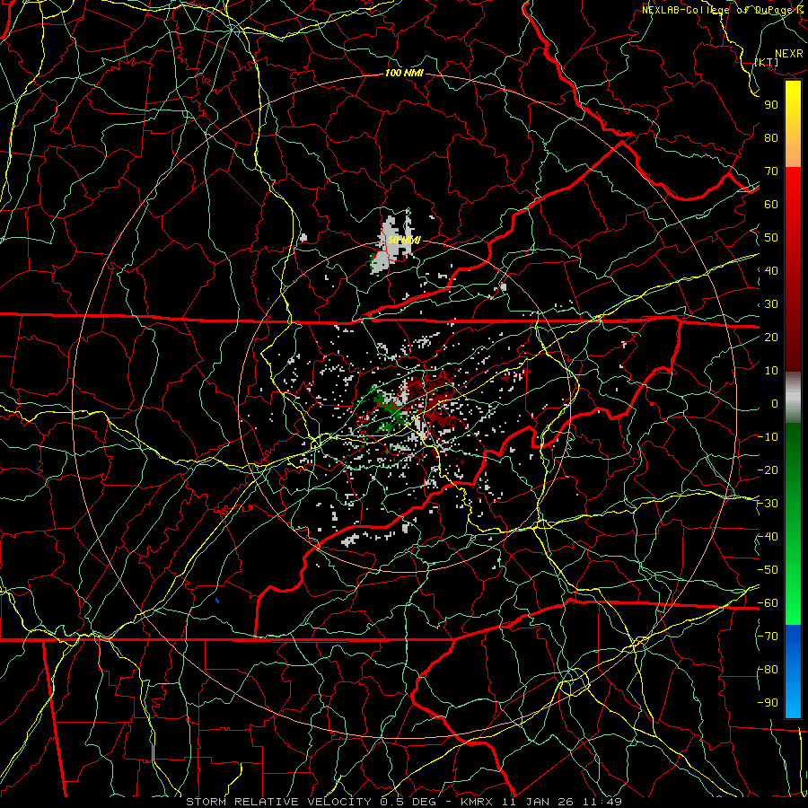The image size is (808, 808).
Task: Click the -10 value on the velocity scale
Action: [x=768, y=437]
